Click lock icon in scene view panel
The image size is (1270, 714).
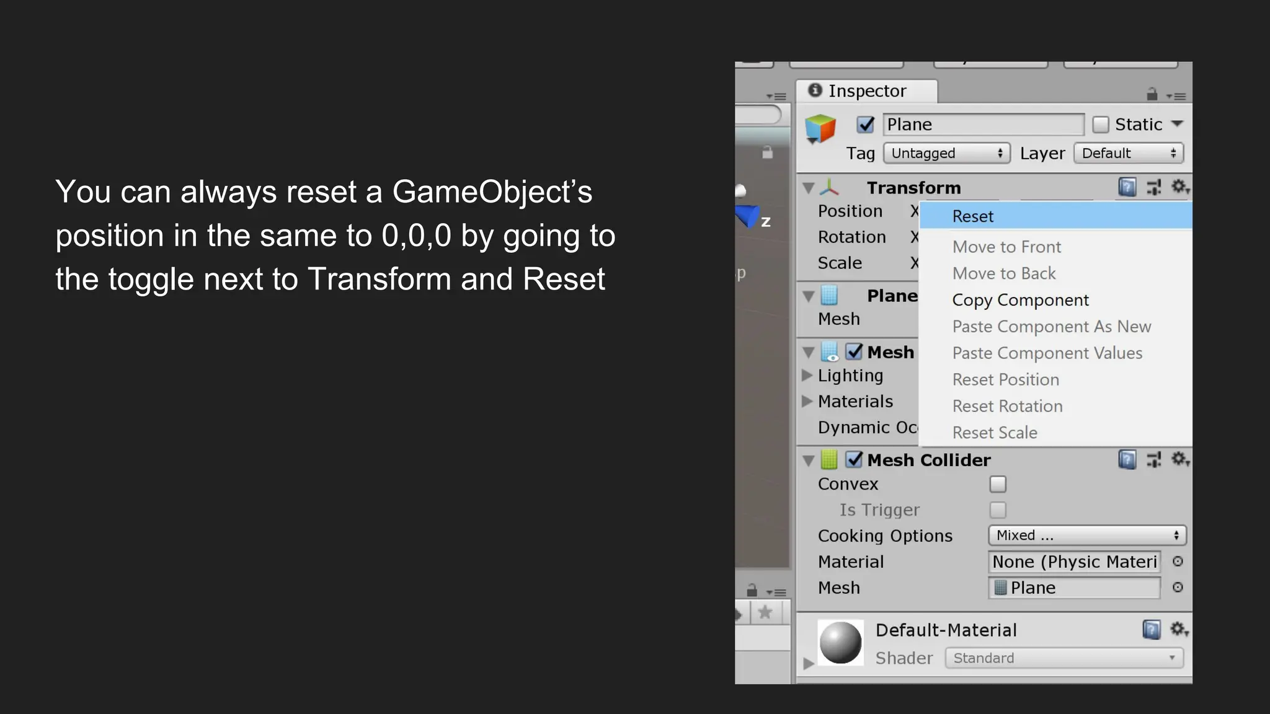point(768,152)
